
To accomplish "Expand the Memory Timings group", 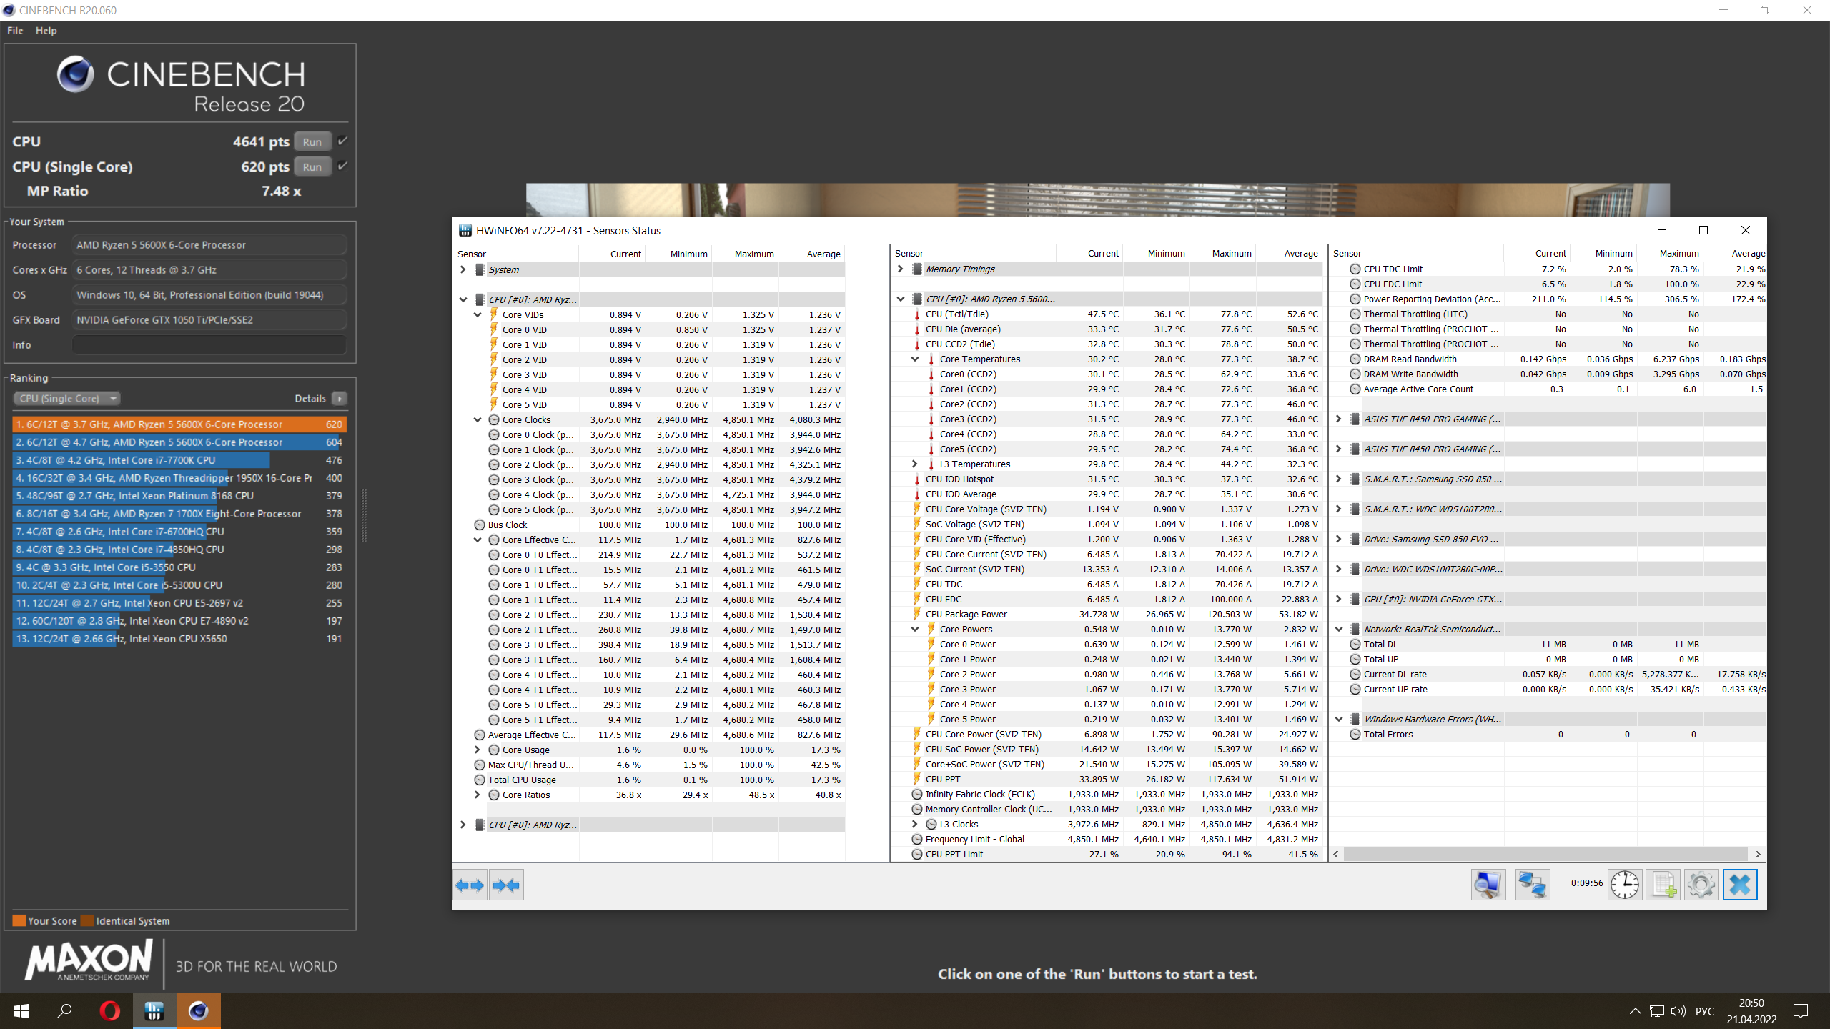I will coord(901,269).
